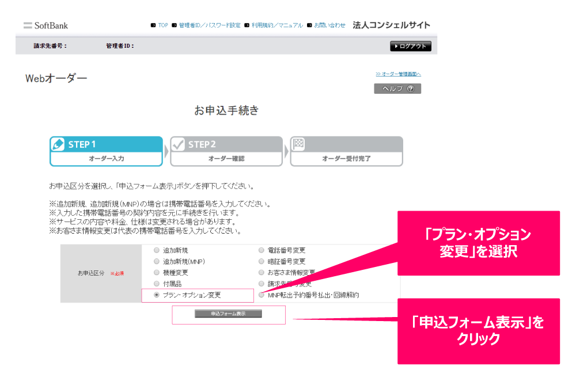Open the TOP navigation link
576x374 pixels.
(x=163, y=25)
